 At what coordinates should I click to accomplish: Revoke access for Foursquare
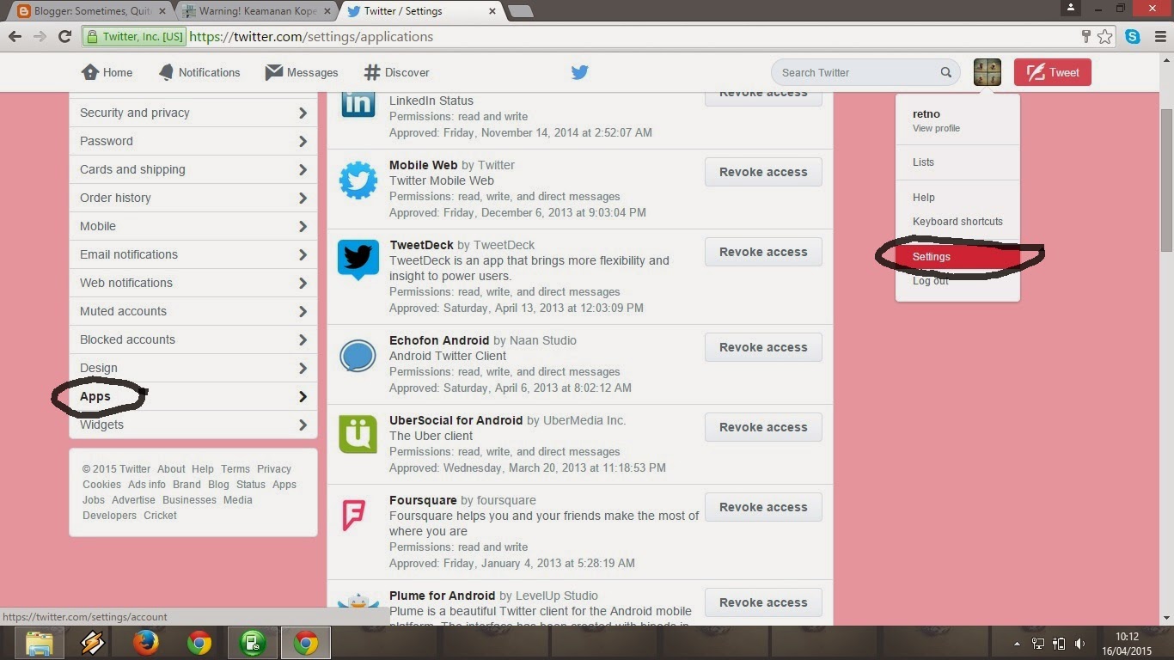(x=763, y=507)
